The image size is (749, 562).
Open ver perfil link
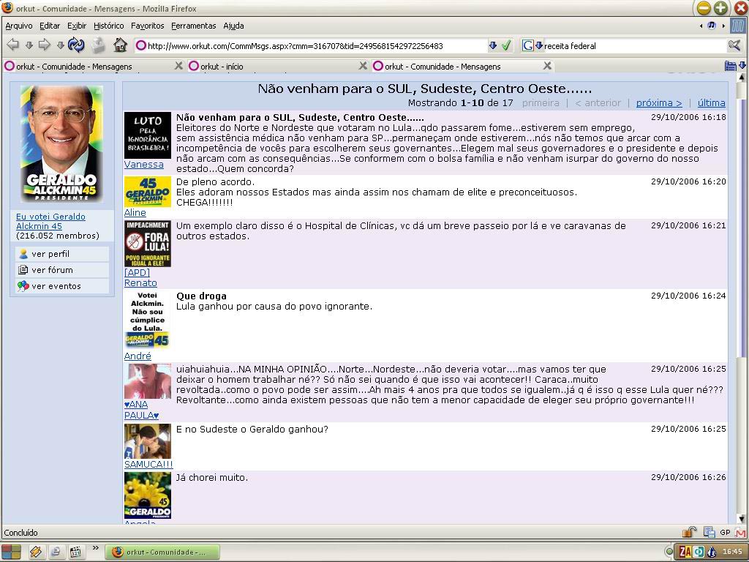point(50,254)
